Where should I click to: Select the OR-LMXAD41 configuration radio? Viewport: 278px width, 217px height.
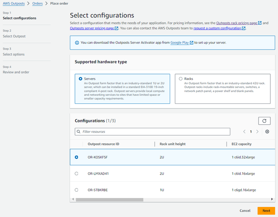click(76, 173)
